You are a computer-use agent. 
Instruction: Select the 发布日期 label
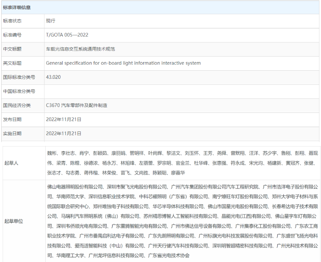click(12, 120)
